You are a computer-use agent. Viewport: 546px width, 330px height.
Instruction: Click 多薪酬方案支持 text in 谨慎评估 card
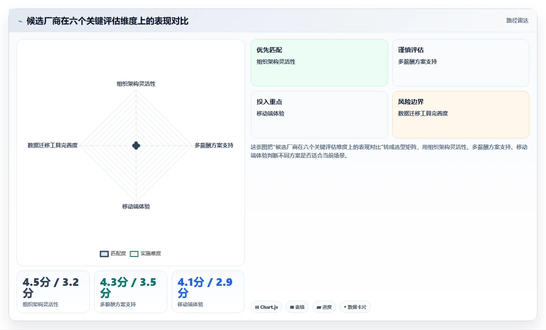417,62
